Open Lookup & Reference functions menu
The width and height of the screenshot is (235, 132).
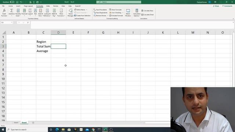pos(47,12)
